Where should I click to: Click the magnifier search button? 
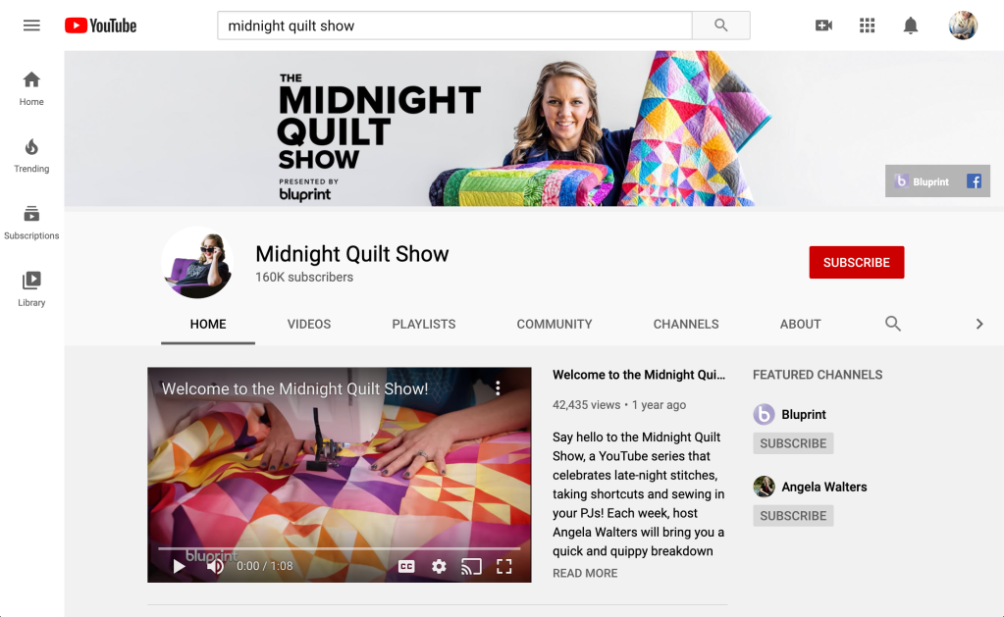[720, 26]
